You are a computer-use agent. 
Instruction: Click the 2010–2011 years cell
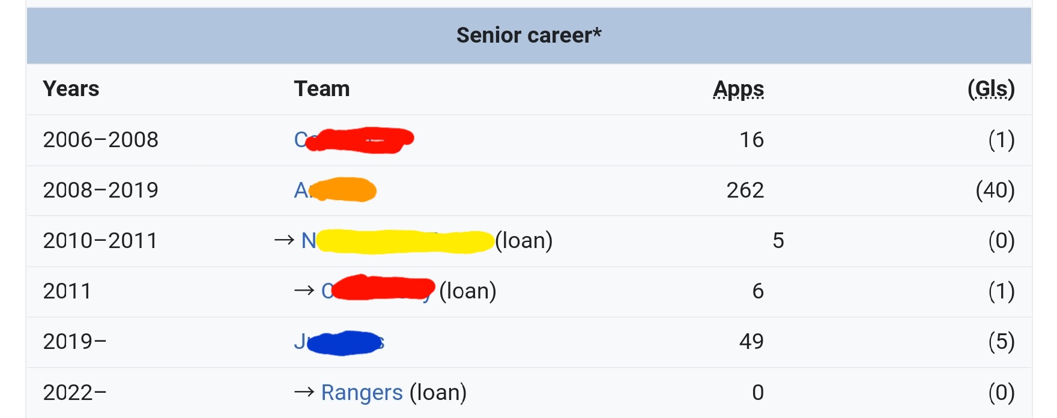pos(100,241)
